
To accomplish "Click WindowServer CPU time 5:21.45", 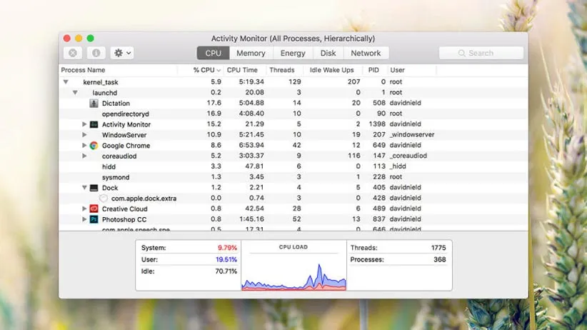I will point(251,134).
